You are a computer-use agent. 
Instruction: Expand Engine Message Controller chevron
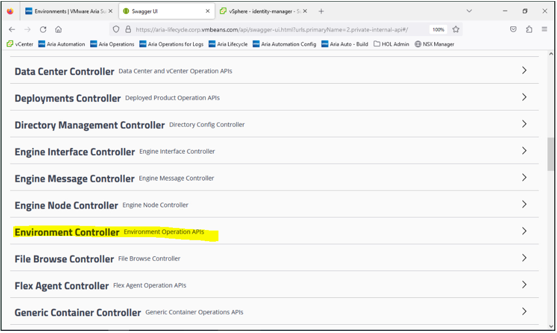pos(524,177)
